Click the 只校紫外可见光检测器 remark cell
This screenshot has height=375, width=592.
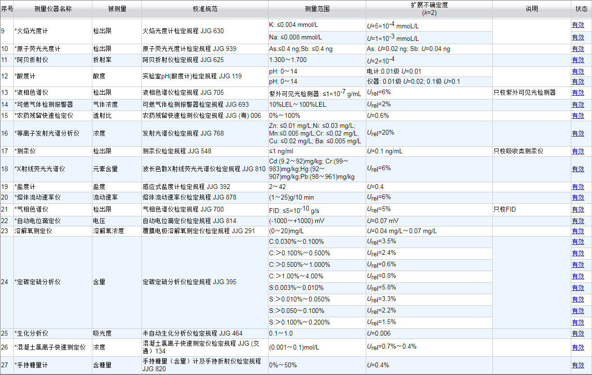(x=531, y=92)
